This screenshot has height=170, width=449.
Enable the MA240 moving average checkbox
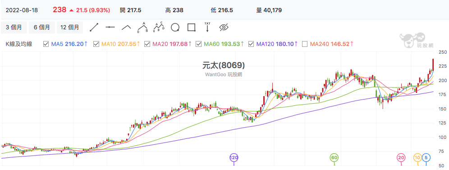tap(305, 44)
